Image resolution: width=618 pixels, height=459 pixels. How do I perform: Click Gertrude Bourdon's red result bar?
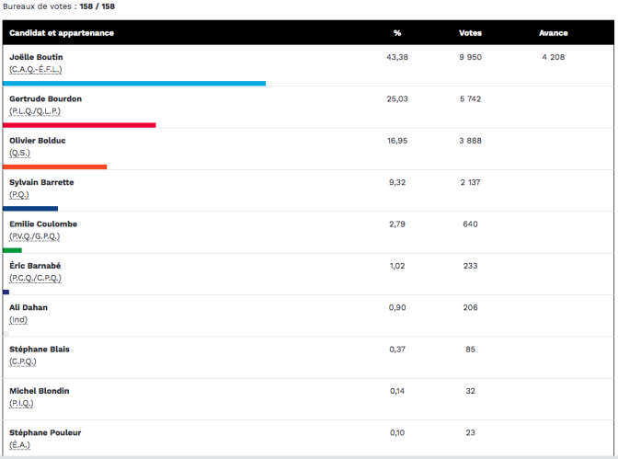coord(79,125)
